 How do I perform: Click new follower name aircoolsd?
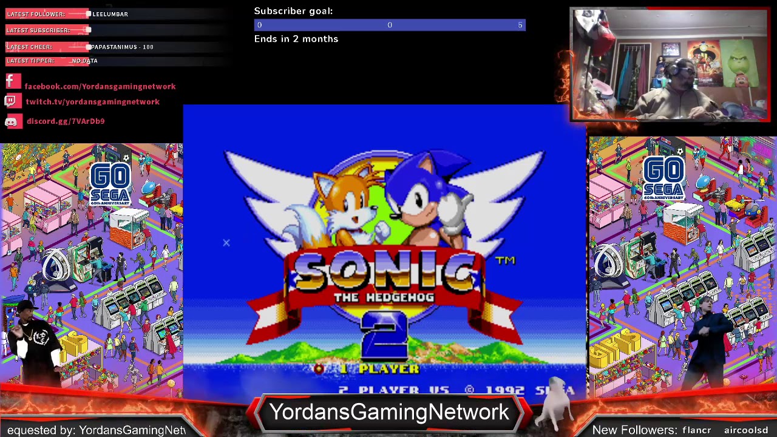click(x=746, y=430)
